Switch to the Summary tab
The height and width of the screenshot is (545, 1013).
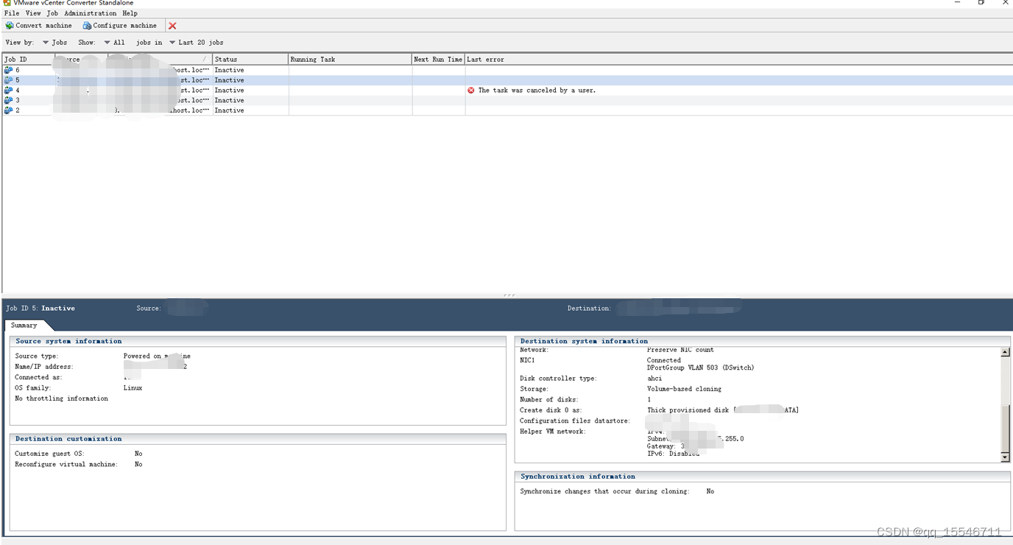click(25, 325)
